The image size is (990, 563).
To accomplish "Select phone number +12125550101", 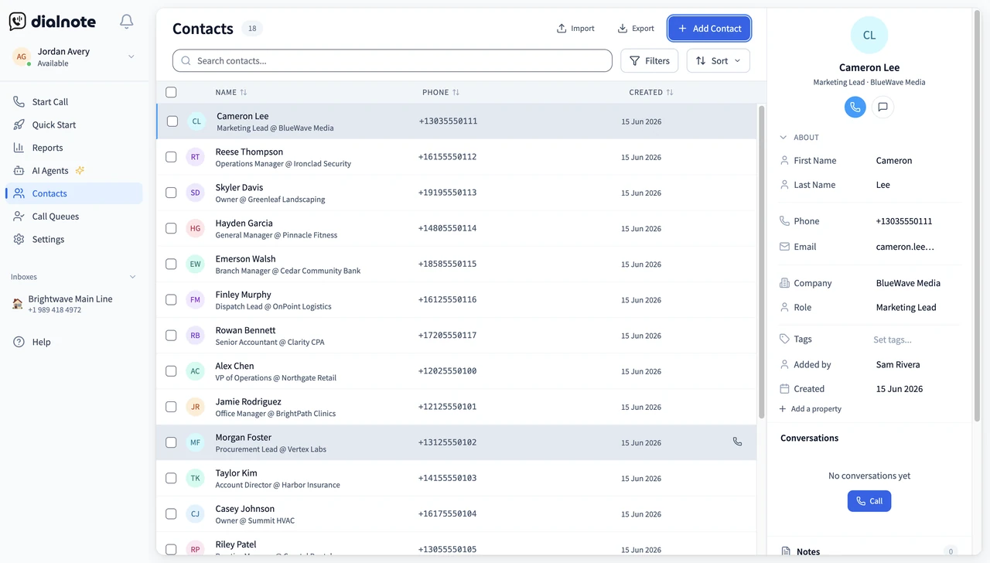I will (447, 407).
